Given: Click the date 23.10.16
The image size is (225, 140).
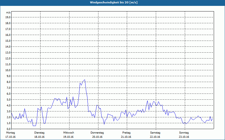Looking at the screenshot, I should (184, 137).
